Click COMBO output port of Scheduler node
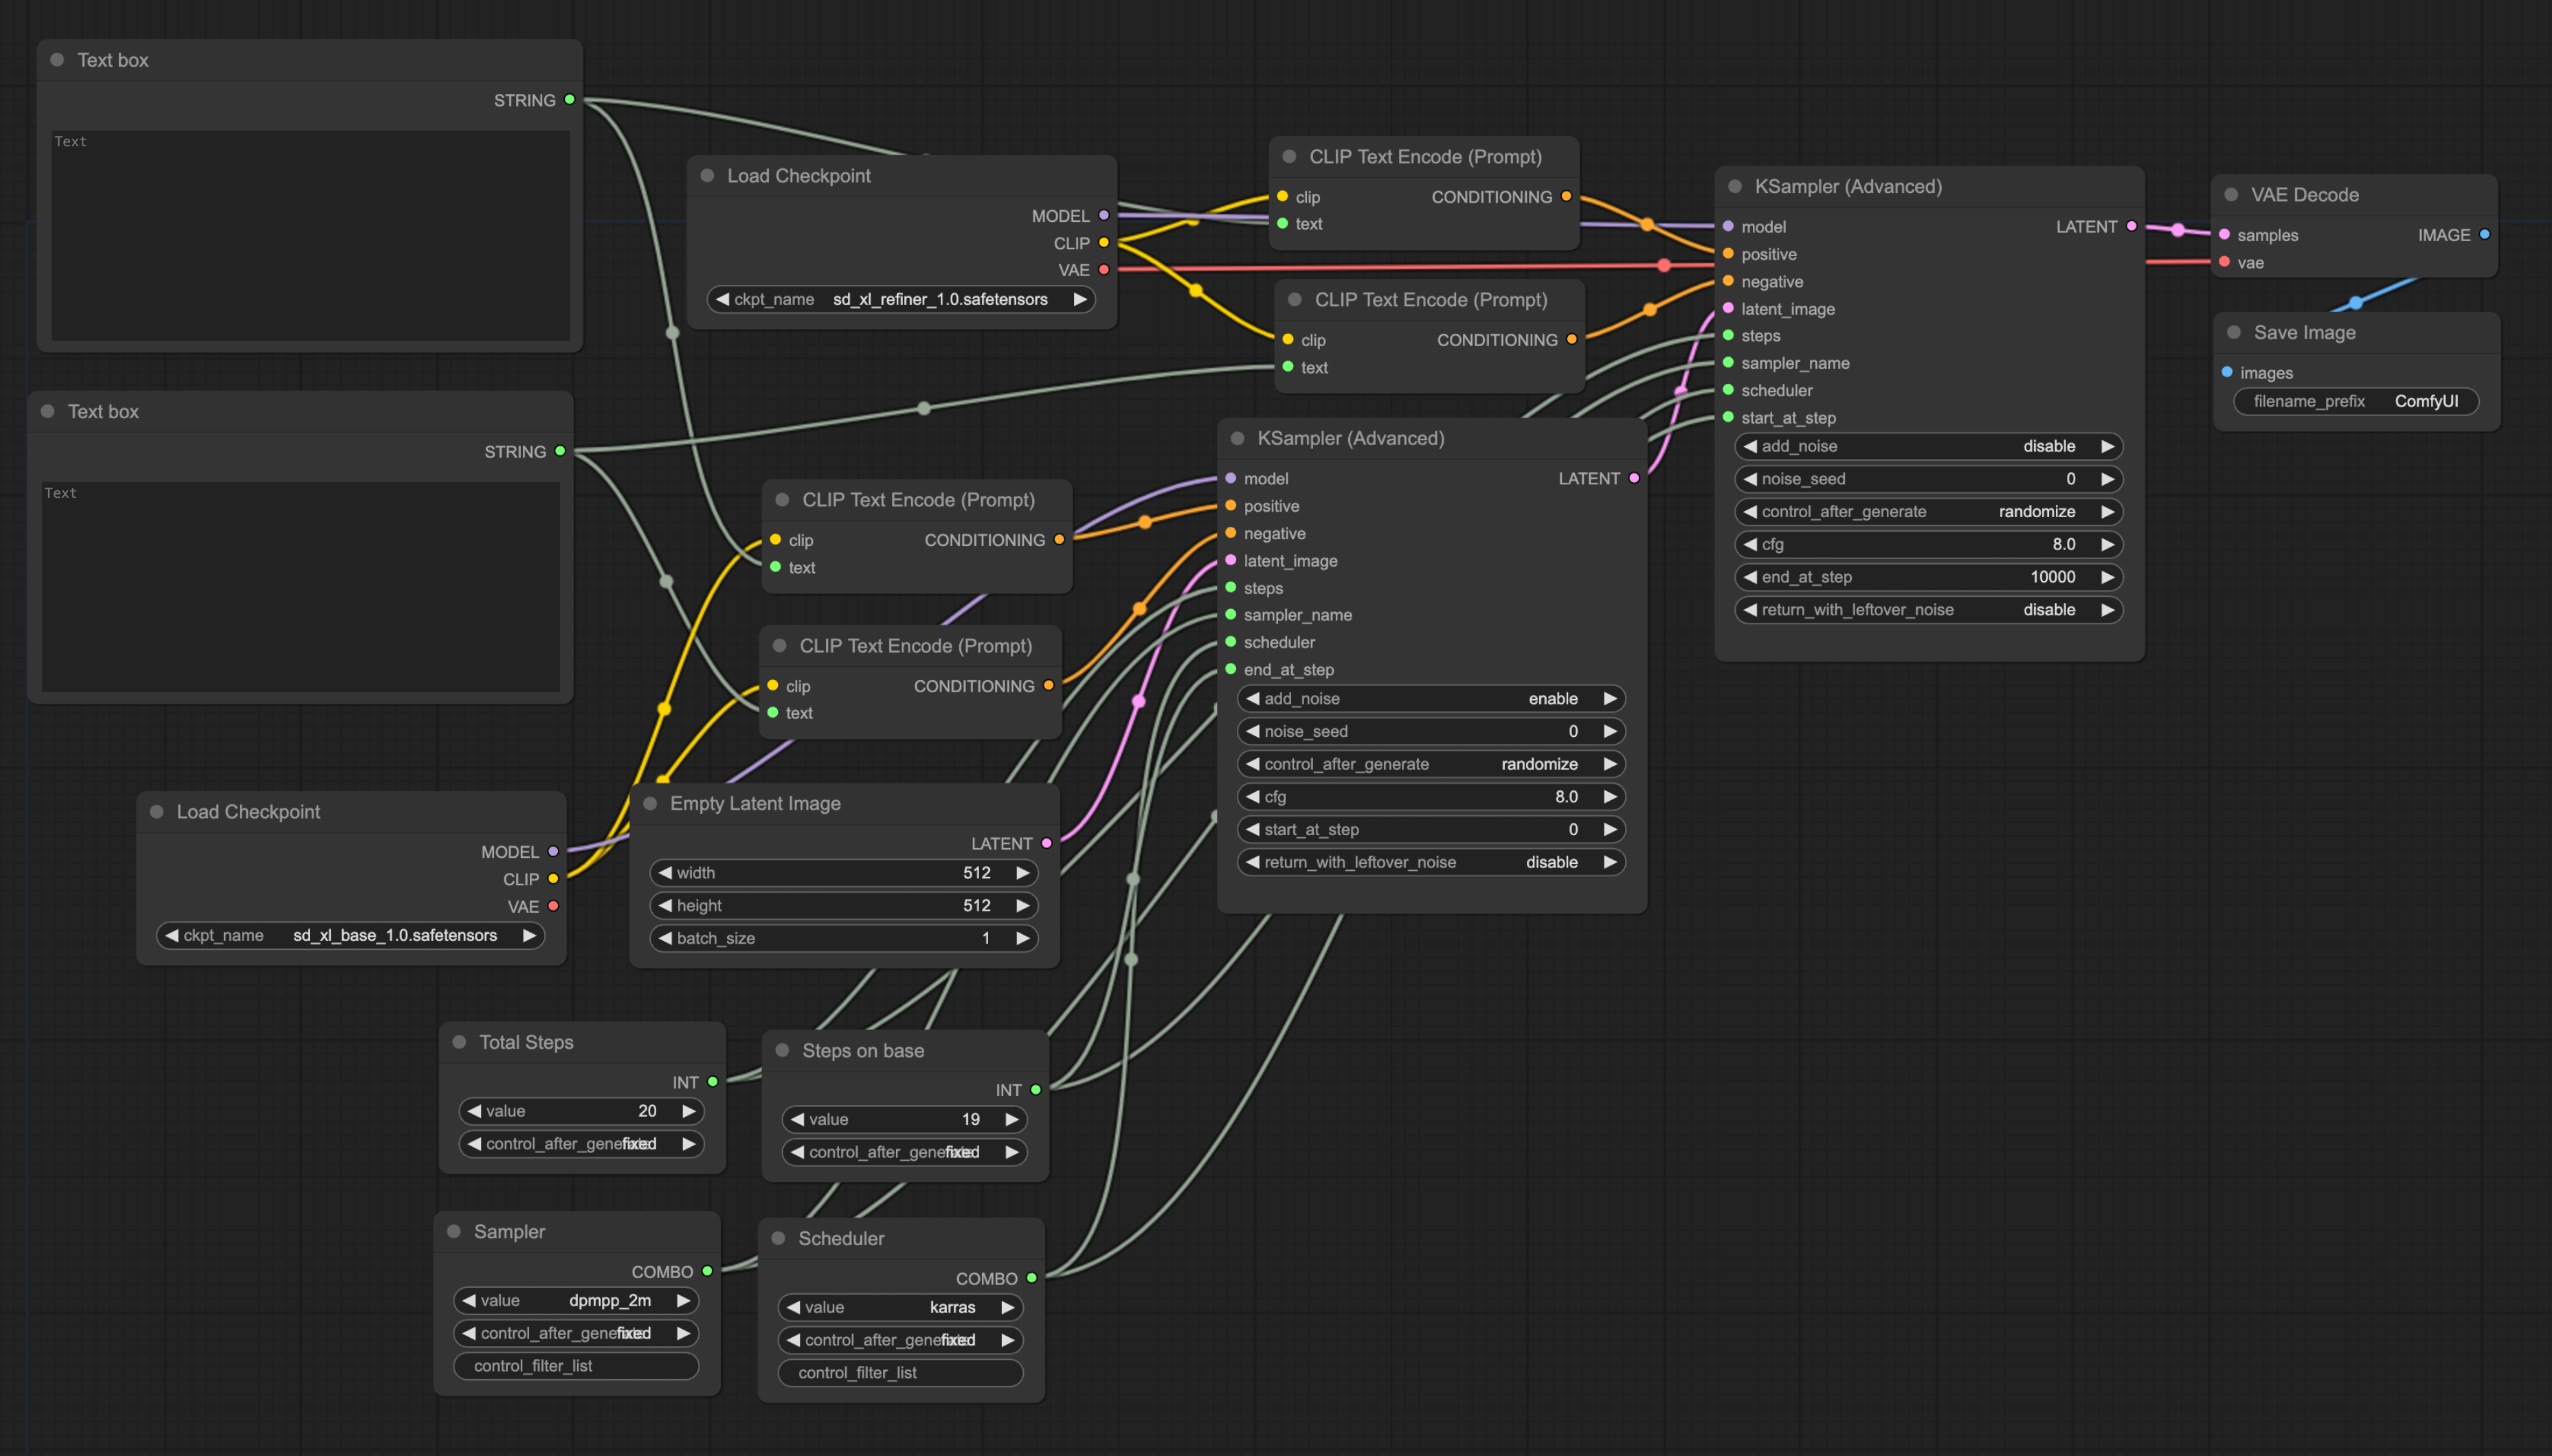The height and width of the screenshot is (1456, 2552). click(x=1031, y=1278)
